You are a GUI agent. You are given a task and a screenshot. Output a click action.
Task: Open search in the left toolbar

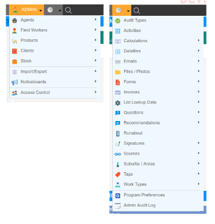click(x=68, y=10)
